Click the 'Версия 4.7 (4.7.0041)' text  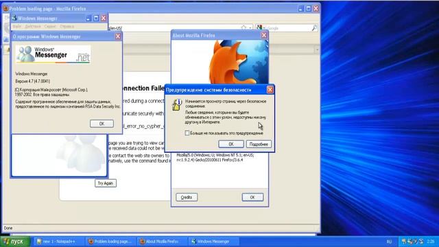(x=32, y=81)
